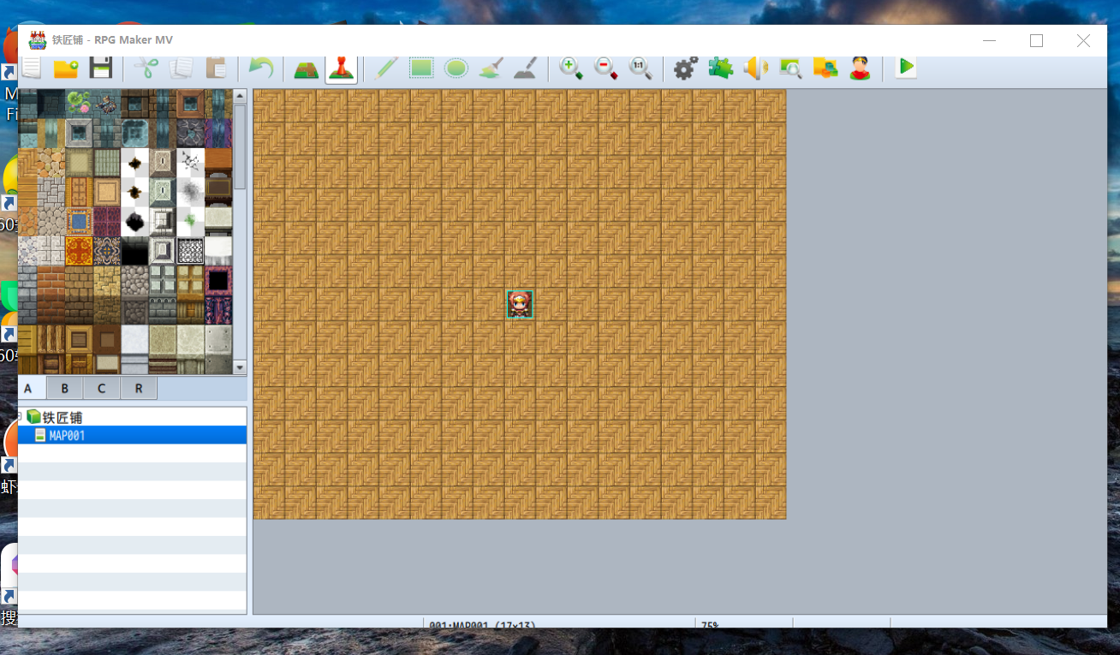Select the Ellipse drawing tool
Viewport: 1120px width, 655px height.
tap(456, 68)
